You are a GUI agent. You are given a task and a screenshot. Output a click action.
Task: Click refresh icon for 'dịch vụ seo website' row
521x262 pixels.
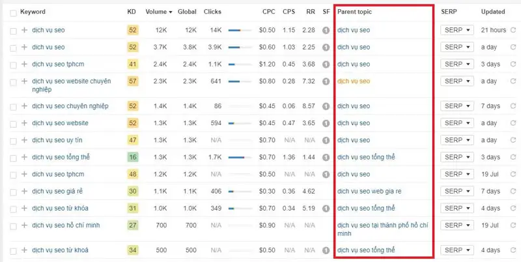click(x=513, y=123)
